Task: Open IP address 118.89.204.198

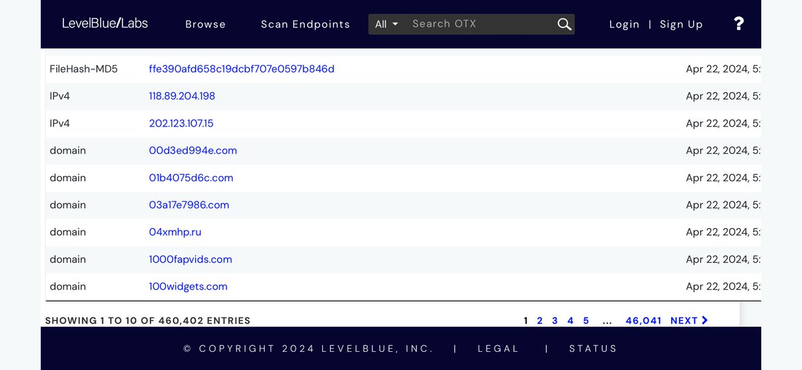Action: [182, 96]
